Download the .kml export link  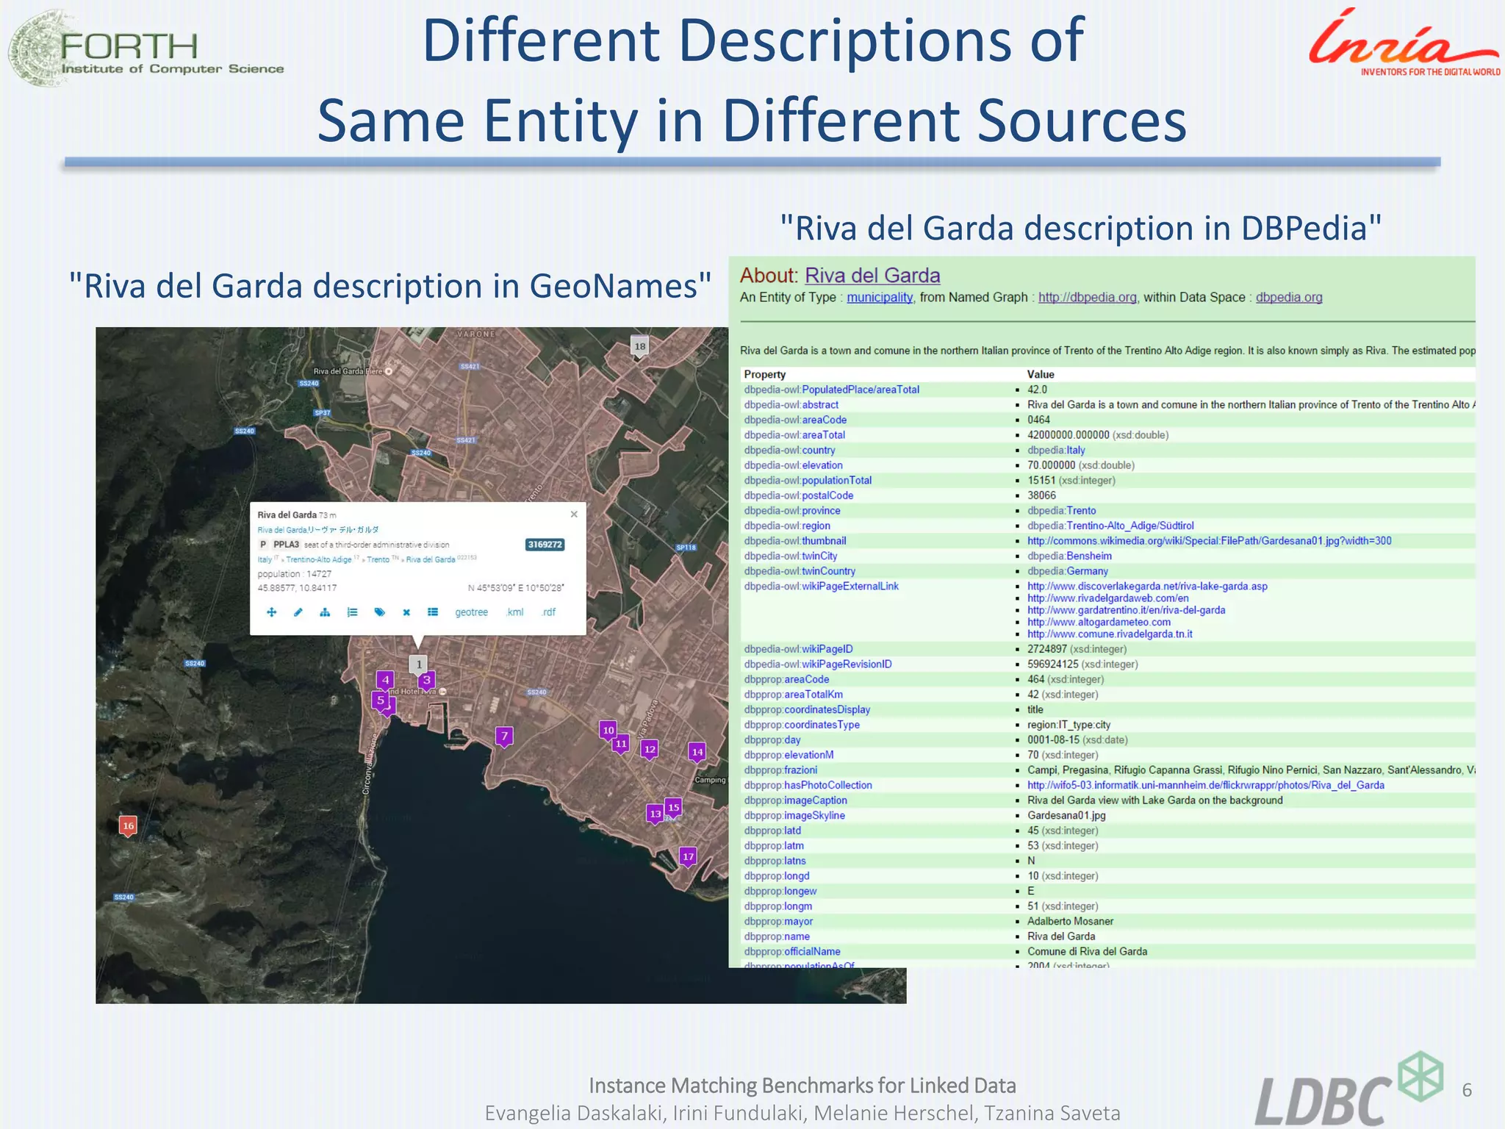pos(515,612)
